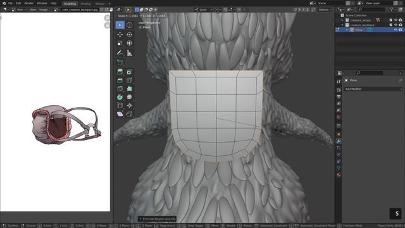Image resolution: width=405 pixels, height=228 pixels.
Task: Open the image editor type dropdown
Action: click(6, 9)
